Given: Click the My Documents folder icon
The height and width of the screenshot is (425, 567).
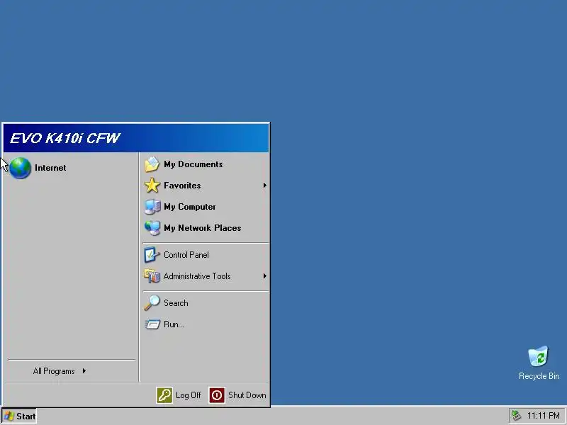Looking at the screenshot, I should point(152,164).
